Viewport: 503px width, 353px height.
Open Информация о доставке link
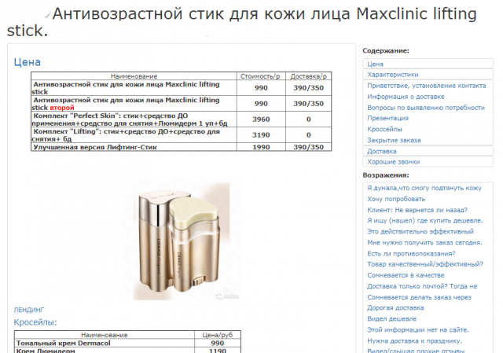pos(406,97)
